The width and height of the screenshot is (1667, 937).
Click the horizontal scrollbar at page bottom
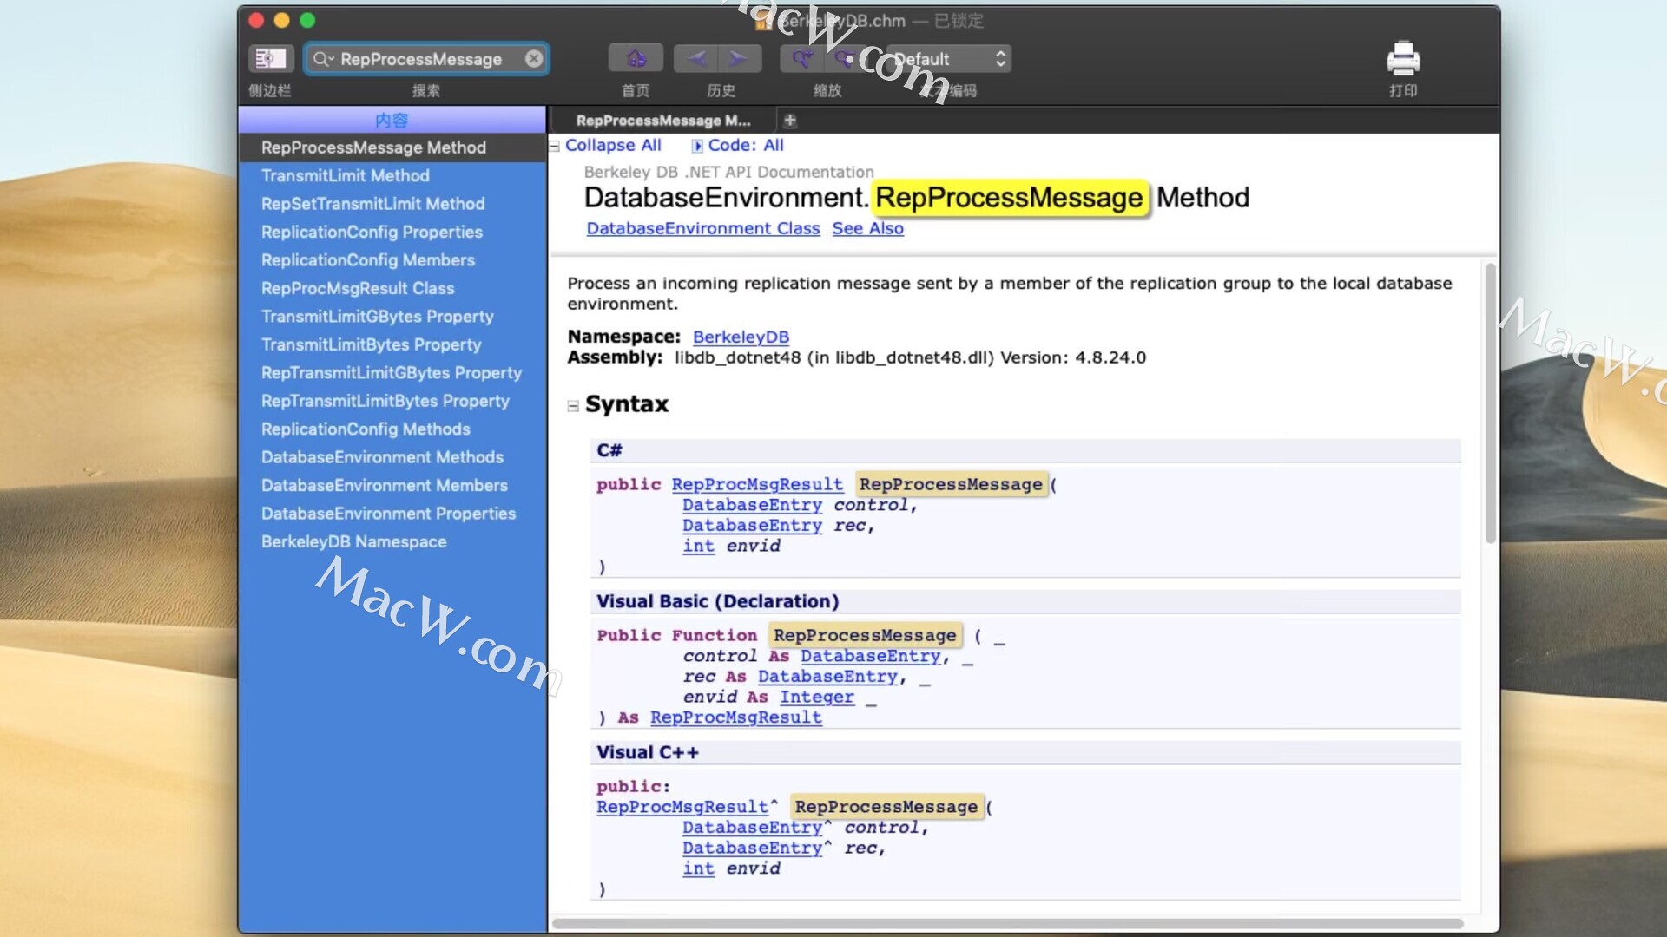click(1007, 923)
